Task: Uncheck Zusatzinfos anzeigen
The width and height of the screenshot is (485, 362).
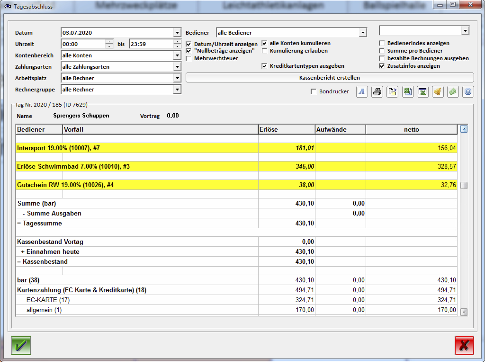Action: (382, 66)
